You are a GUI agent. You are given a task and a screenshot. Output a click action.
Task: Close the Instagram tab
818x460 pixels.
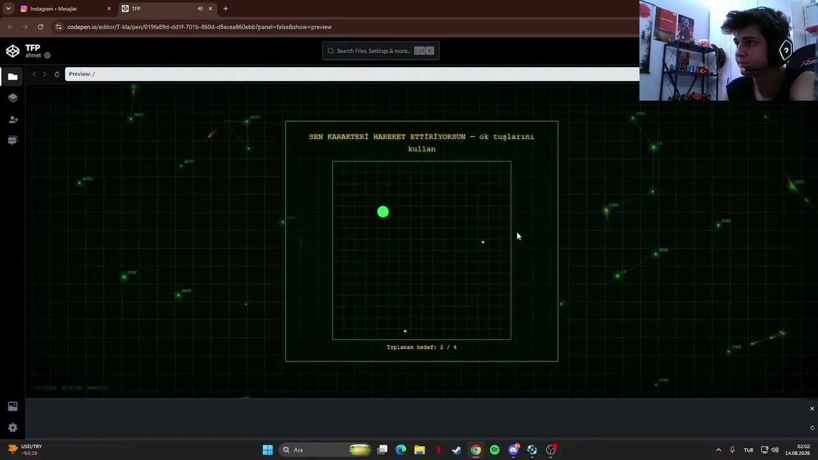pyautogui.click(x=109, y=9)
